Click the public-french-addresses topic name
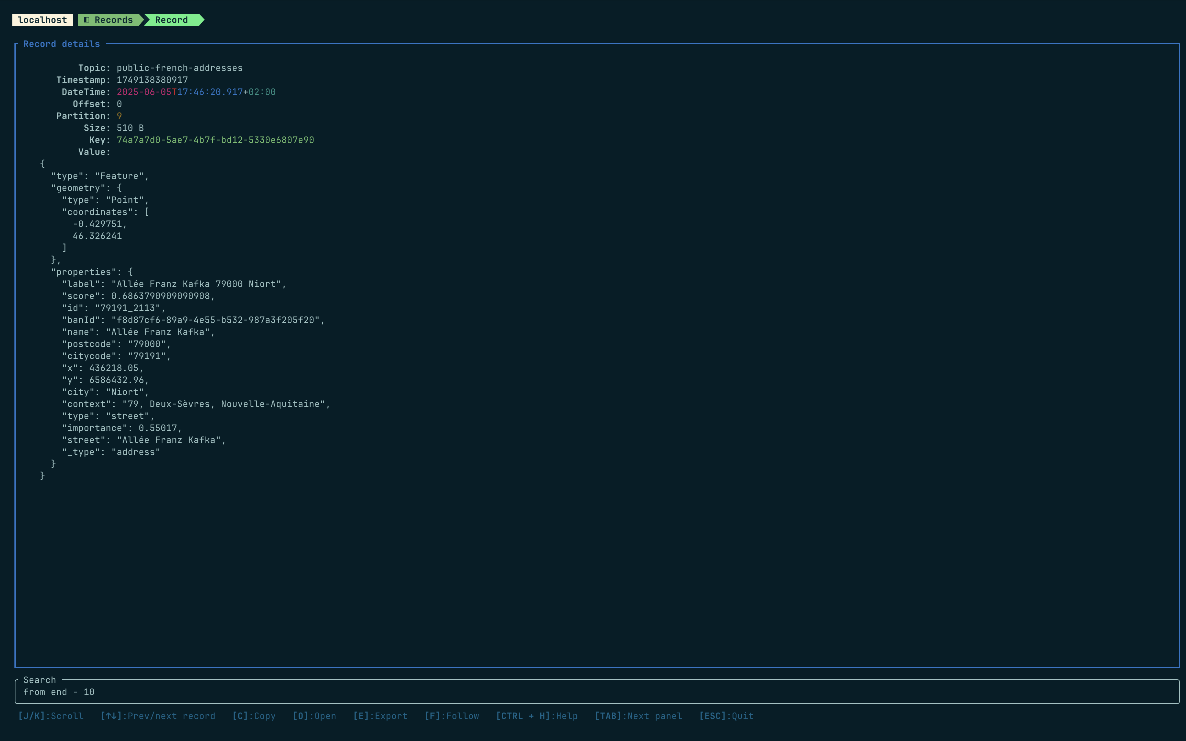This screenshot has height=741, width=1186. coord(180,68)
